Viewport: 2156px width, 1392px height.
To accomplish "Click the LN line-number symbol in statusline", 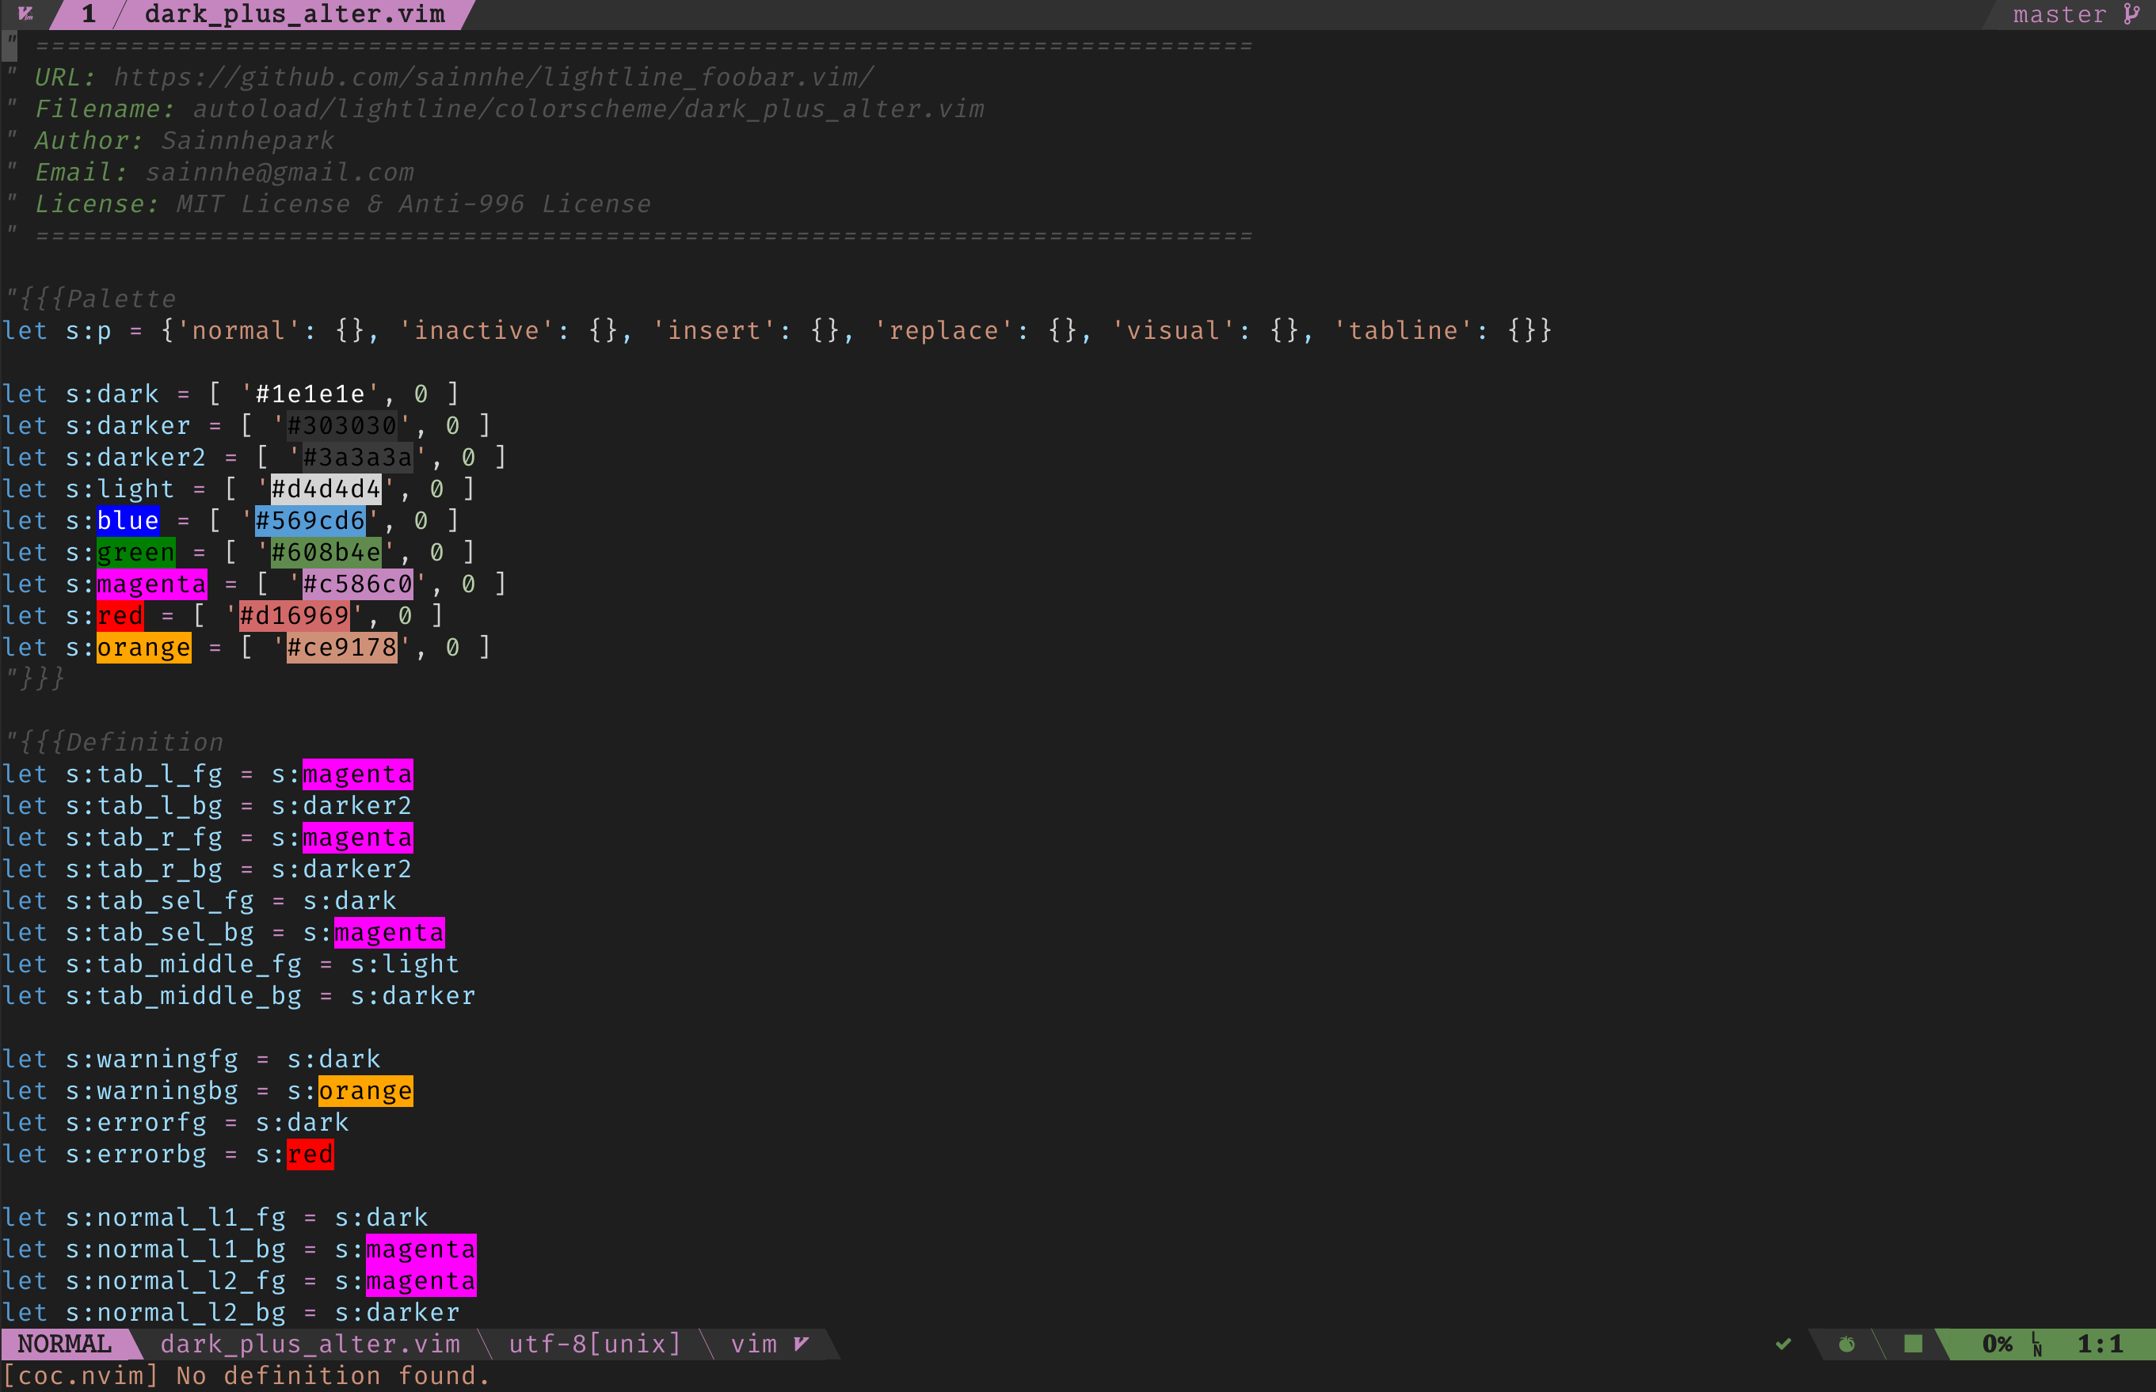I will (x=2036, y=1344).
